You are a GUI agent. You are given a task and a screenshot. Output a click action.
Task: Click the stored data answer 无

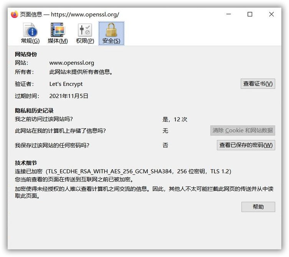pyautogui.click(x=165, y=131)
